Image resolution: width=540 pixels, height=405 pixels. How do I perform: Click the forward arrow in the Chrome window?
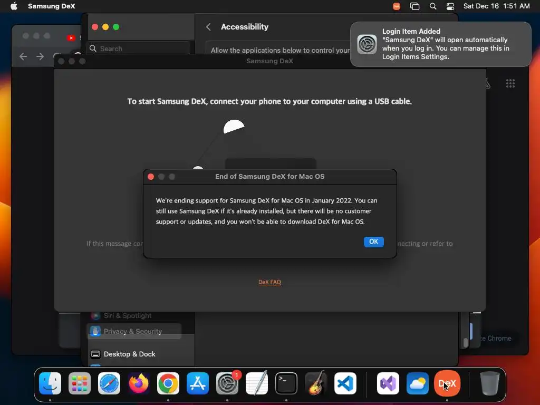click(x=40, y=56)
